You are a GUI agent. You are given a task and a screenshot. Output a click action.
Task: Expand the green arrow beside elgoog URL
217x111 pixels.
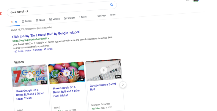point(48,38)
